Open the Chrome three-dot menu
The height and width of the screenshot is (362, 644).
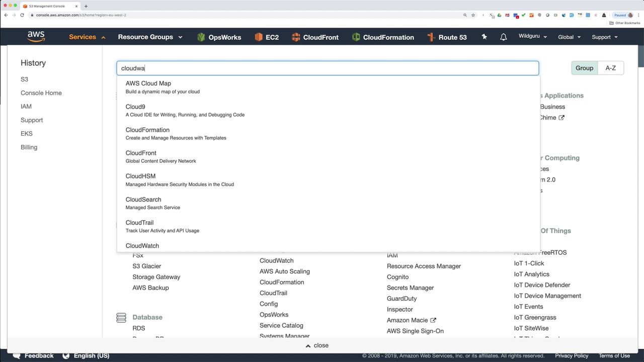pyautogui.click(x=639, y=15)
